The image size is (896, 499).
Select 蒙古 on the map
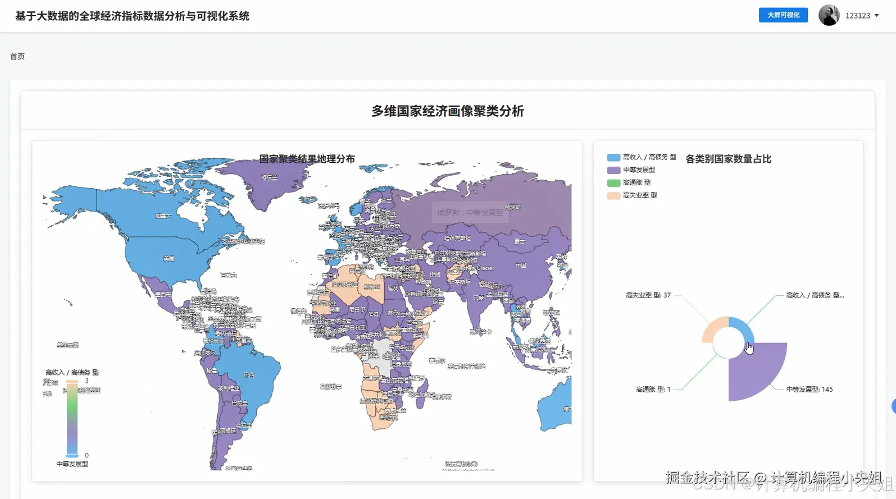[x=519, y=241]
